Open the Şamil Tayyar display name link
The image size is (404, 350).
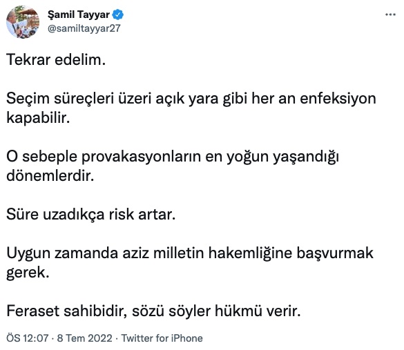(79, 14)
